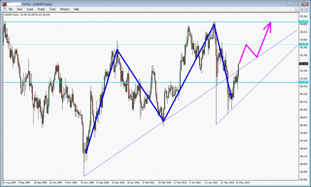Click the dotted-line price label near 93.295
The width and height of the screenshot is (311, 187).
click(304, 44)
